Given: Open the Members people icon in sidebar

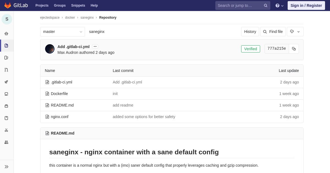Looking at the screenshot, I should pyautogui.click(x=6, y=142).
